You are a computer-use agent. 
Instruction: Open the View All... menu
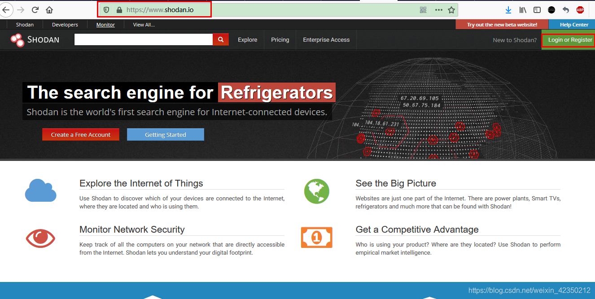click(144, 25)
